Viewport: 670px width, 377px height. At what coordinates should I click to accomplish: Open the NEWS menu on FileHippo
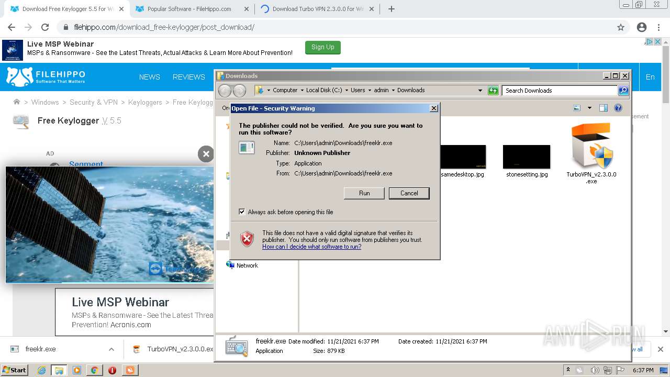tap(150, 77)
